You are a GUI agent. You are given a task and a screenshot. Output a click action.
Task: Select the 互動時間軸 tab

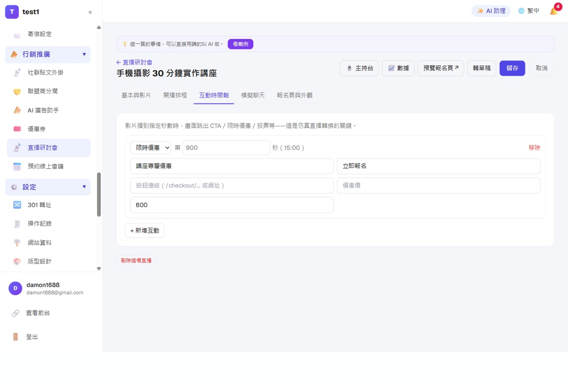[214, 95]
